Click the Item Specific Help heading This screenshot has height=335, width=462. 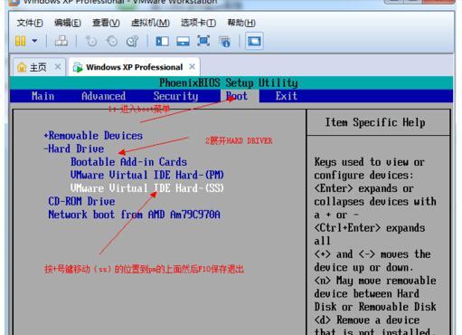(x=375, y=122)
